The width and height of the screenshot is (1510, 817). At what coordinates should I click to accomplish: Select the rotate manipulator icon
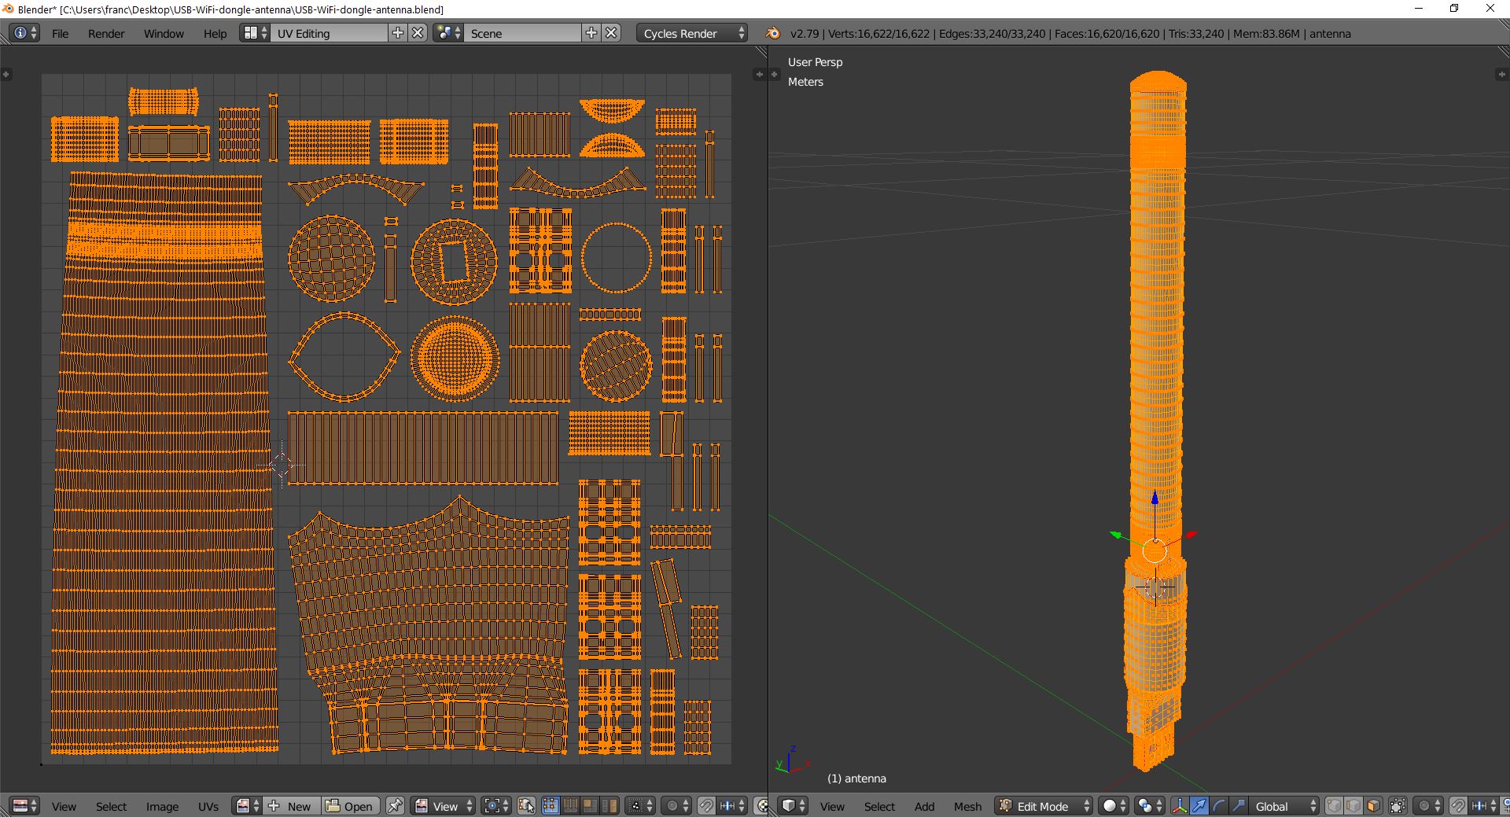click(x=1218, y=806)
